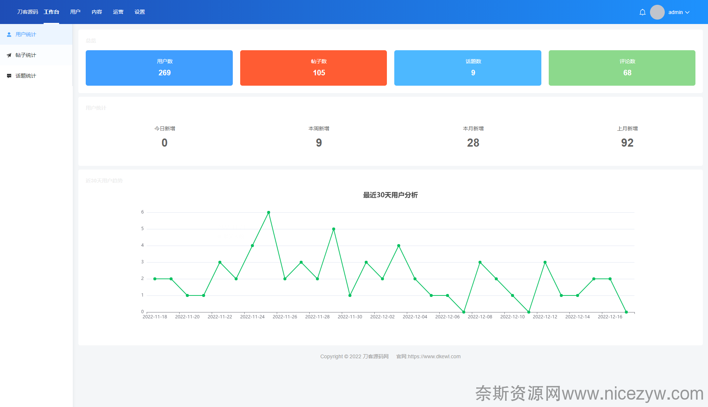
Task: Click the blue 用户数 269 card
Action: (x=159, y=68)
